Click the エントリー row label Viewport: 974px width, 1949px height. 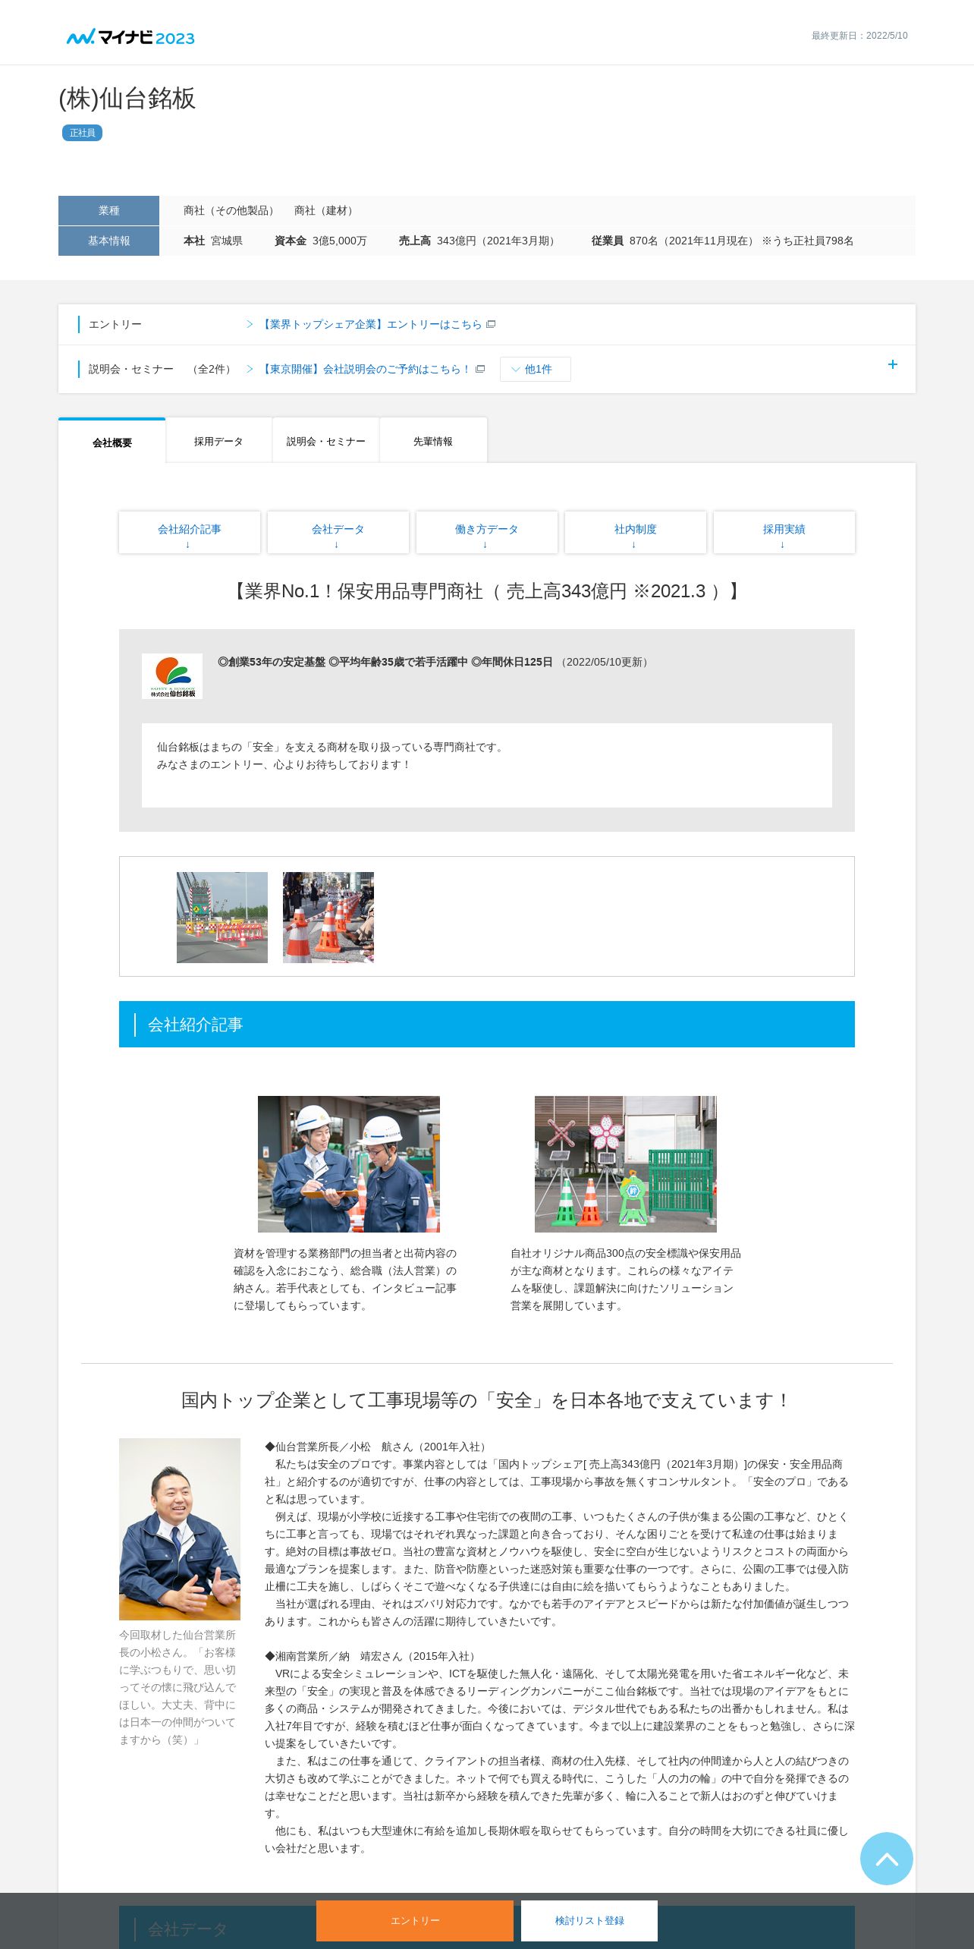(115, 324)
